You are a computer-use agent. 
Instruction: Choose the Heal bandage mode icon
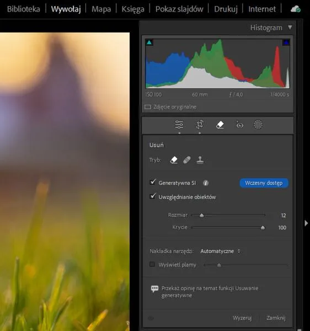tap(187, 160)
